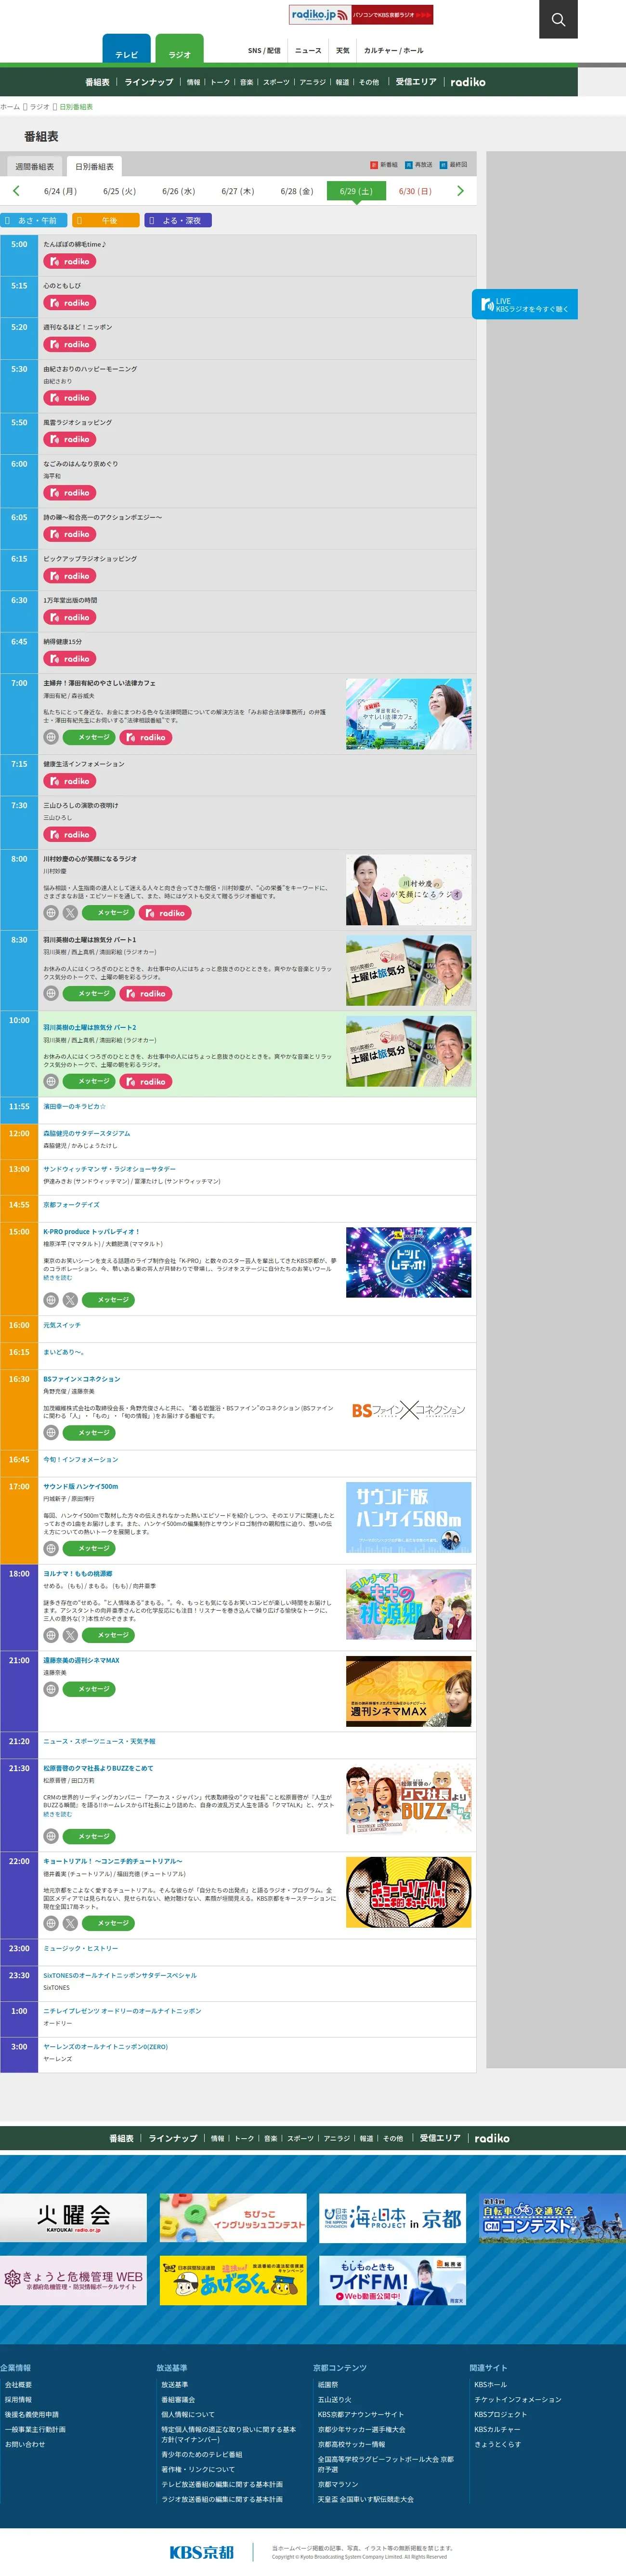Screen dimensions: 626x2576
Task: Open globe icon for 8:30 旅気分 パート1
Action: coord(51,994)
